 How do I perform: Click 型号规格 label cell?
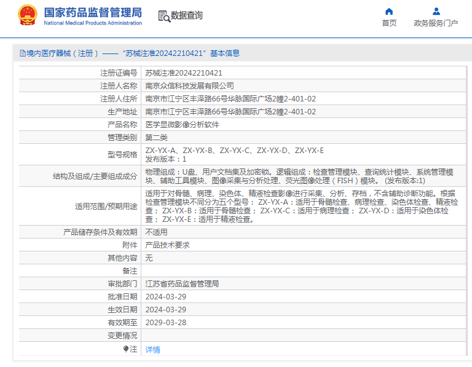click(x=80, y=154)
